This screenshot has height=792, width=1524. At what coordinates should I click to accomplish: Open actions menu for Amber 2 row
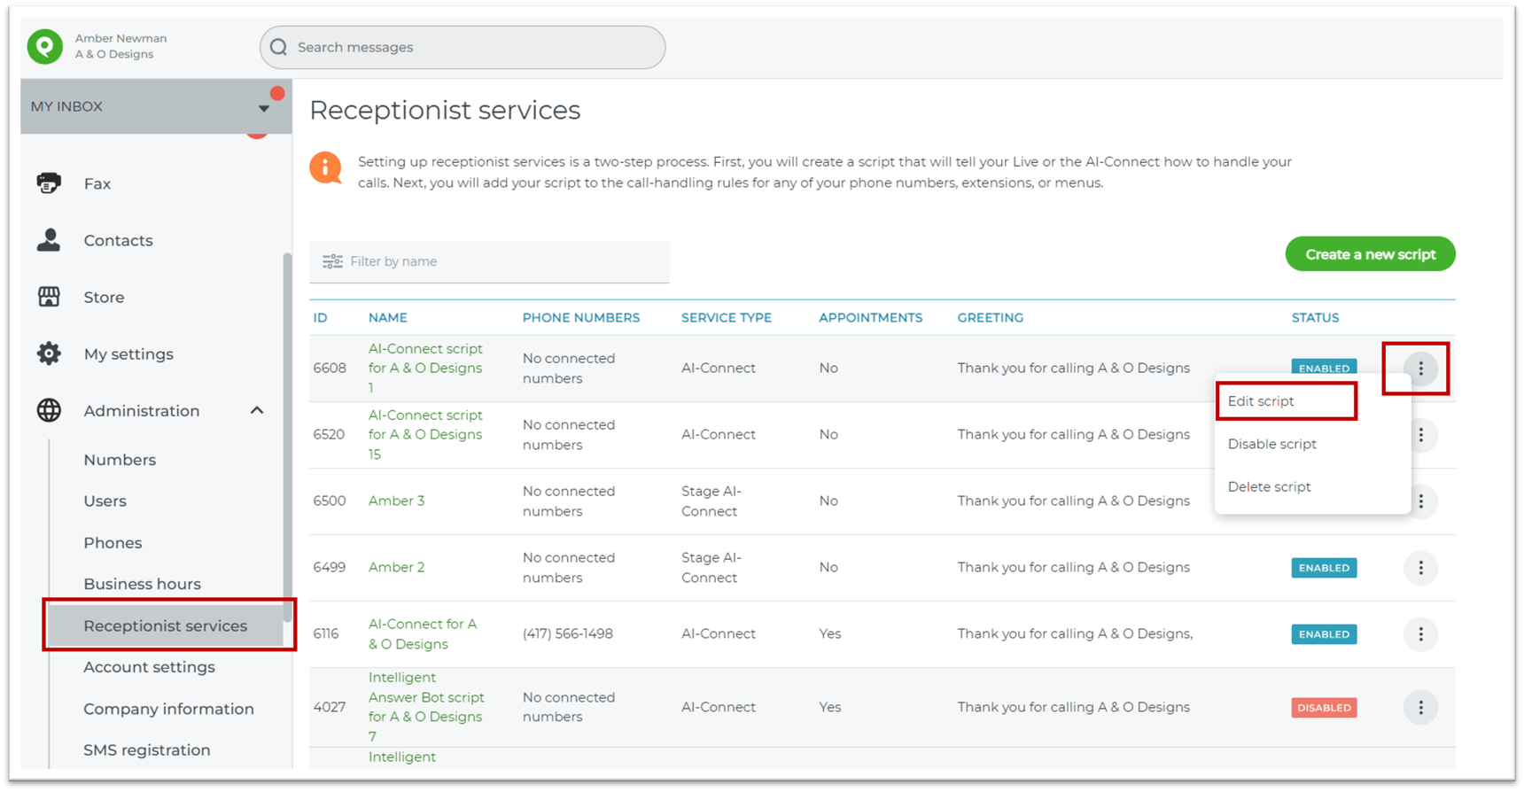[x=1420, y=568]
